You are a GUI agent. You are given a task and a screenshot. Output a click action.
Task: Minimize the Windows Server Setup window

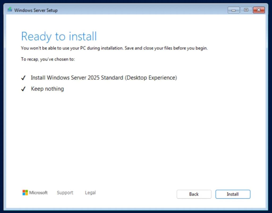[x=234, y=10]
